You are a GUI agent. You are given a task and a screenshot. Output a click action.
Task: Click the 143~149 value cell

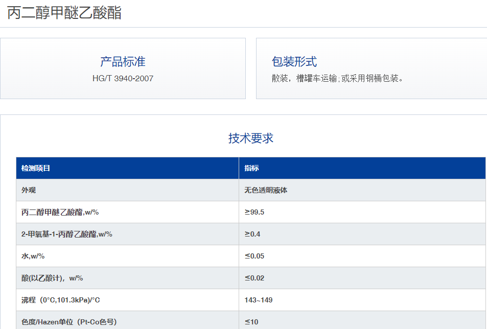pos(259,300)
